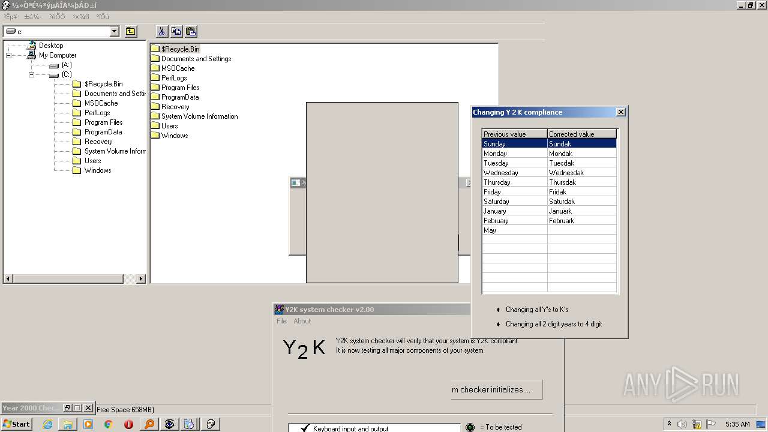Click the Cut scissors toolbar icon
Viewport: 768px width, 432px height.
(x=161, y=31)
